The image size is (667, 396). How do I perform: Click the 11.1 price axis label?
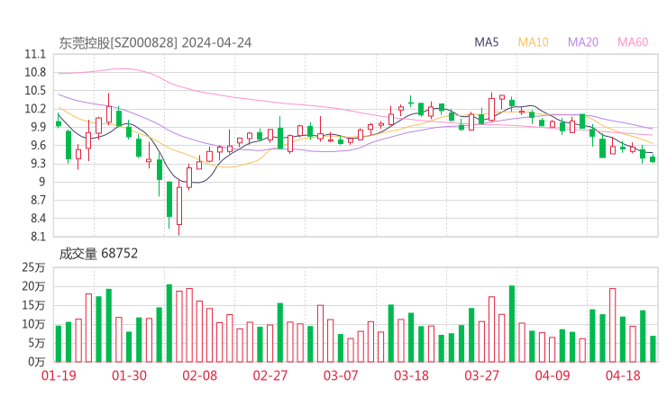coord(35,54)
